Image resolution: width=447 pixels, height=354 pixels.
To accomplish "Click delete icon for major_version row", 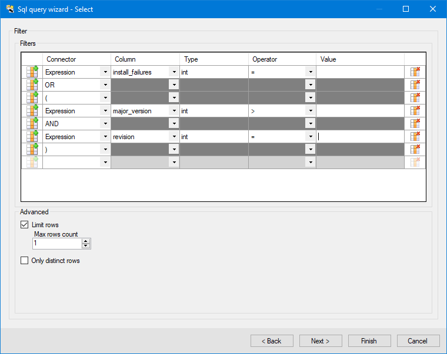I will [415, 111].
